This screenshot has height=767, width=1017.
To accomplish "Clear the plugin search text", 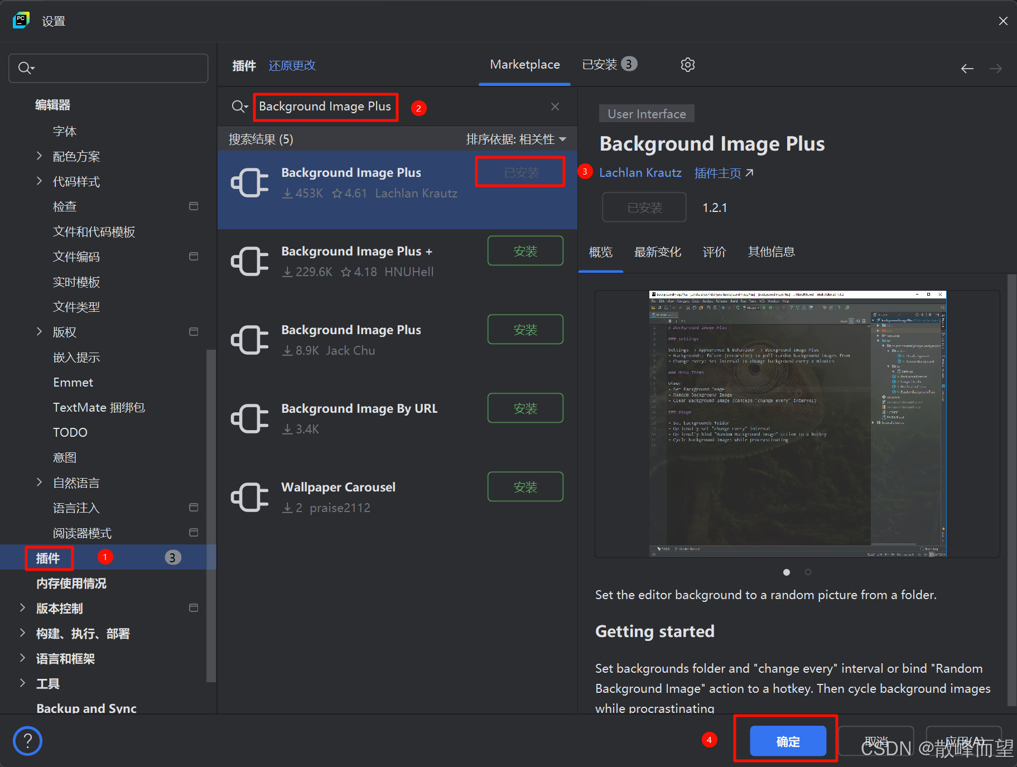I will [555, 107].
